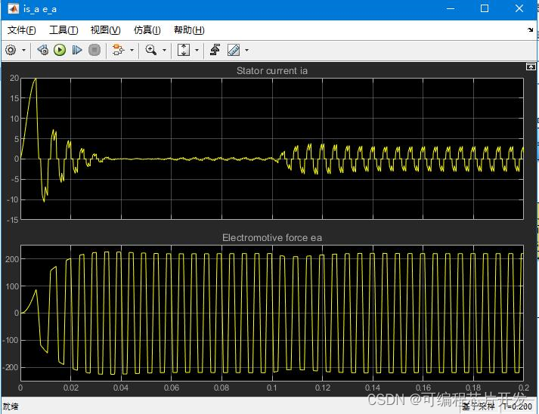Expand the configuration properties dropdown arrow
The image size is (539, 414).
pos(23,50)
